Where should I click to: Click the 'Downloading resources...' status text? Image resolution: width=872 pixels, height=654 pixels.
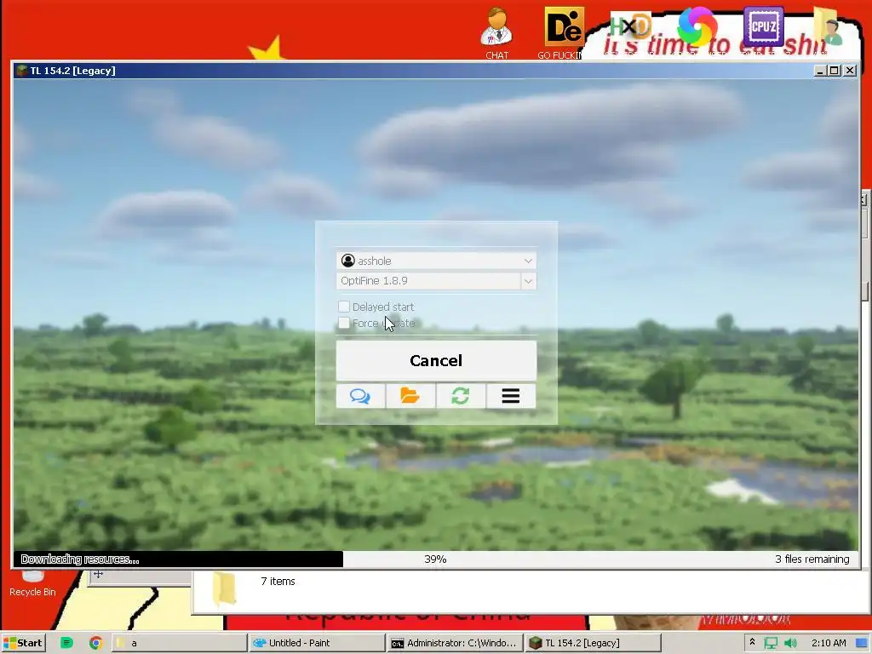click(80, 559)
